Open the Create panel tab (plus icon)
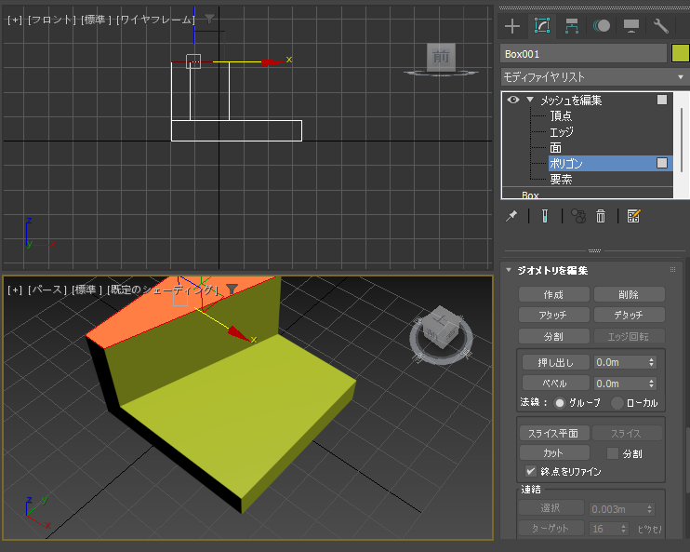The height and width of the screenshot is (552, 690). (512, 26)
